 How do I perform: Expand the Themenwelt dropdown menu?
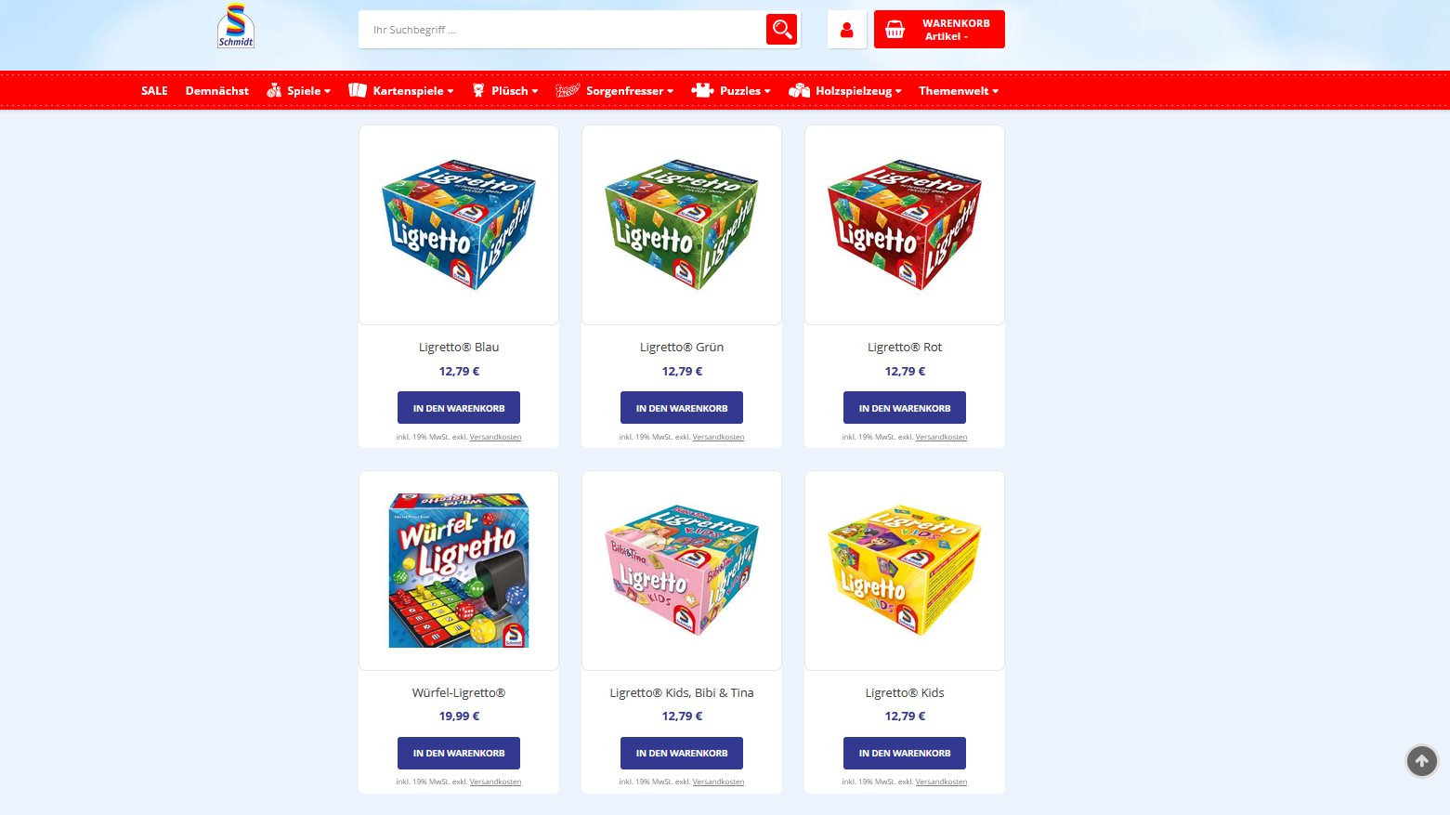[959, 90]
